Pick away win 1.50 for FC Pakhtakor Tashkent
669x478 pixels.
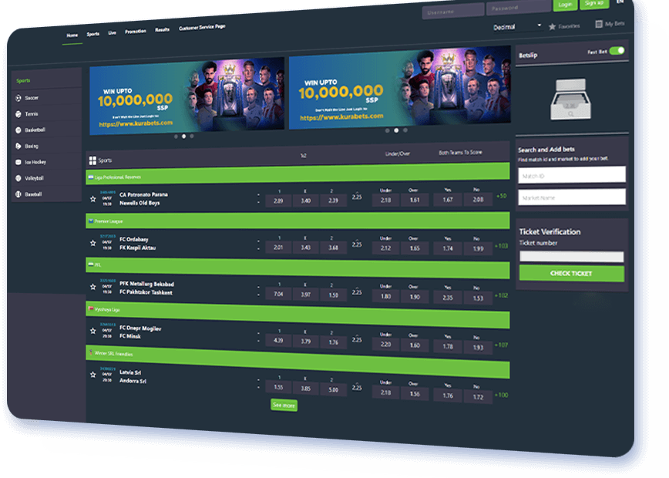coord(333,295)
